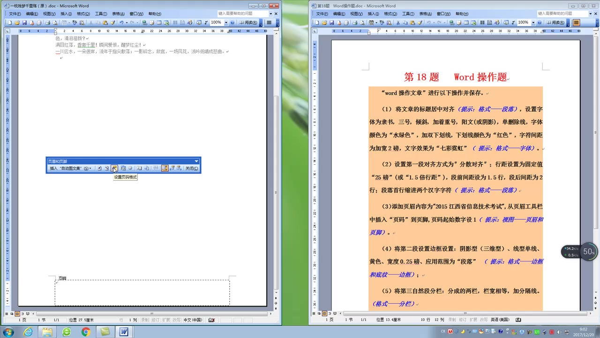Screen dimensions: 600x338
Task: Open 格式(O) menu in left Word window
Action: [83, 14]
